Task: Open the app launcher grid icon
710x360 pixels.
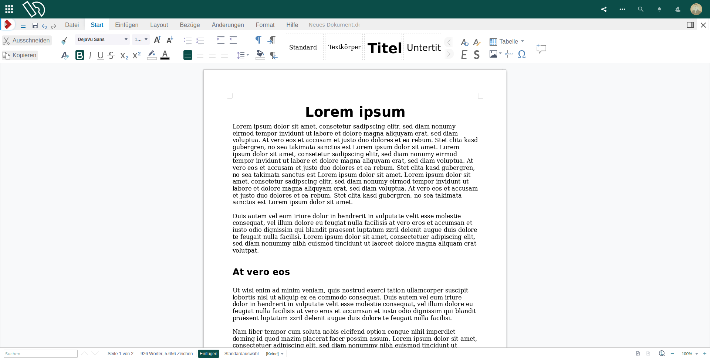Action: pyautogui.click(x=9, y=9)
